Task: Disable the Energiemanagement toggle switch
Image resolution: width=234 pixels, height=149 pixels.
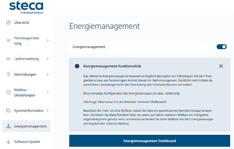Action: [x=222, y=47]
